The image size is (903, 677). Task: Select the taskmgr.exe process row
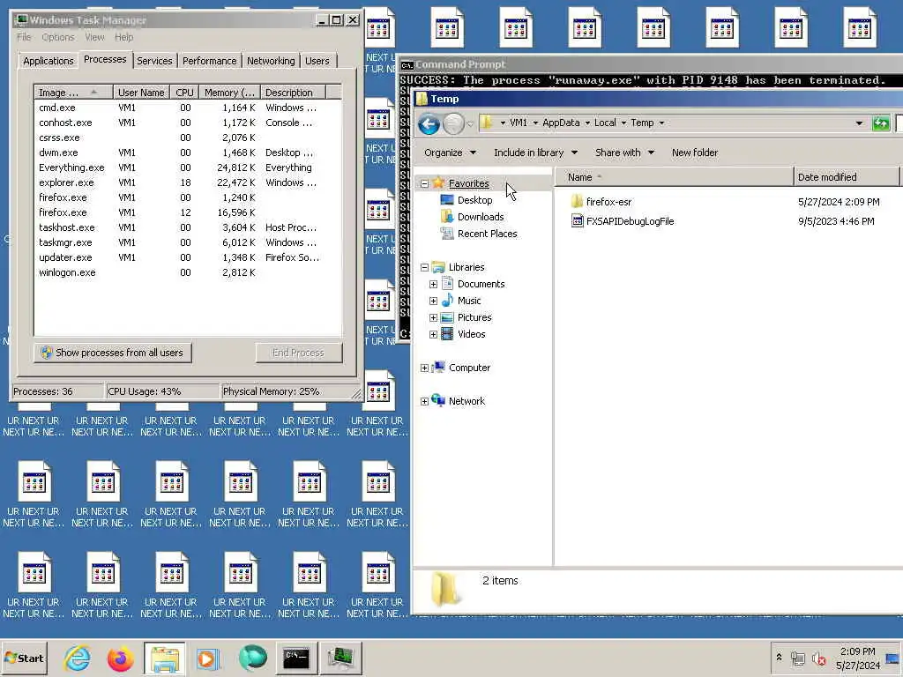pyautogui.click(x=188, y=242)
